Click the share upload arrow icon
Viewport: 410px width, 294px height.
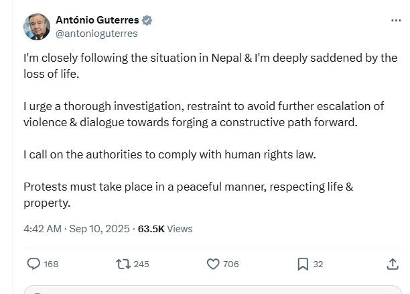(x=393, y=264)
